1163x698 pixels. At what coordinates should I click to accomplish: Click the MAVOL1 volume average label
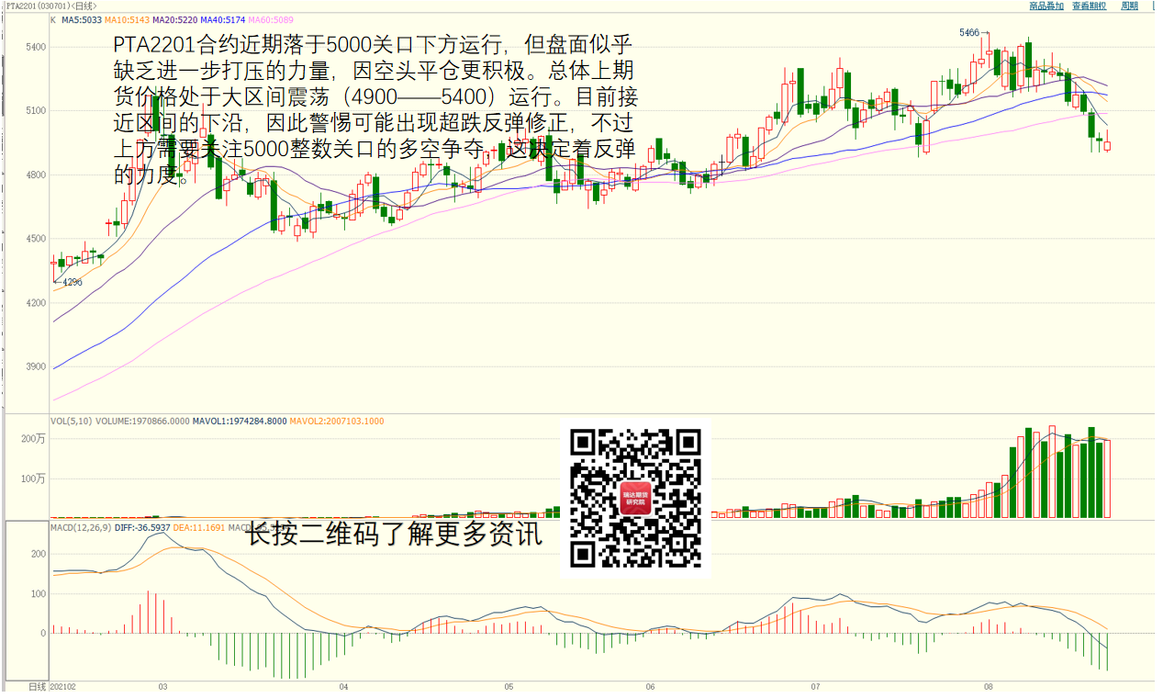click(239, 422)
